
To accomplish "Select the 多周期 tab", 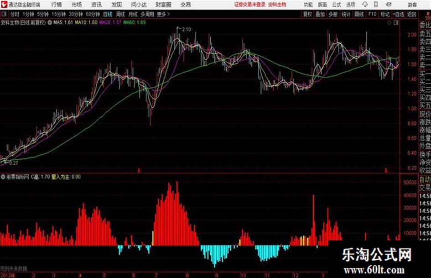I will pos(147,14).
